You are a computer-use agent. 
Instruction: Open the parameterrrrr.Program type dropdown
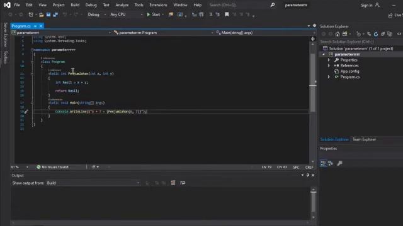pyautogui.click(x=164, y=33)
